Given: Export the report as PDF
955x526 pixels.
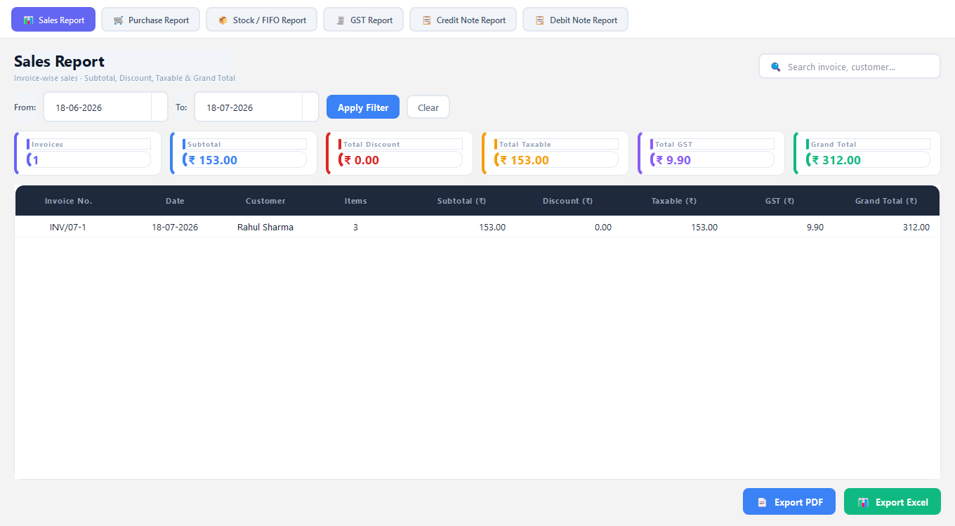Looking at the screenshot, I should 789,502.
